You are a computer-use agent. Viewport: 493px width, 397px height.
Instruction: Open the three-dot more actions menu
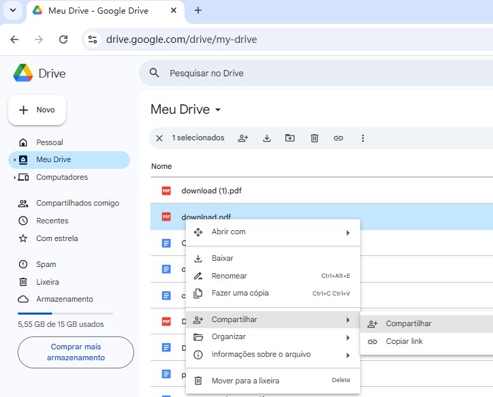[363, 138]
